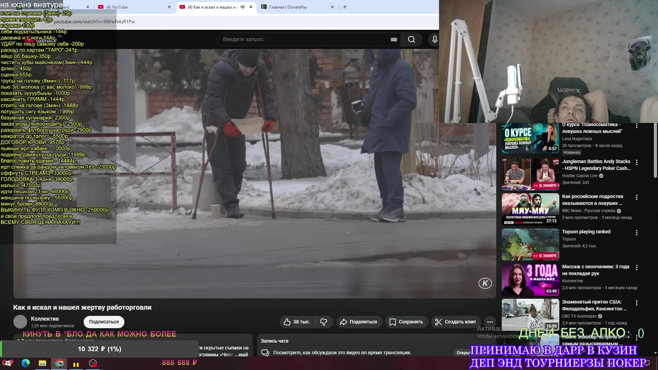Click the video player to pause

click(254, 174)
